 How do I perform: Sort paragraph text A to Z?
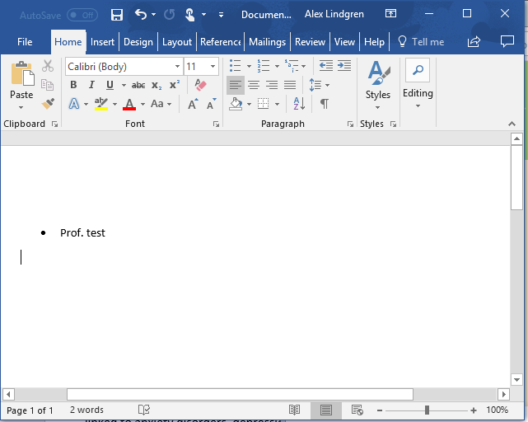point(299,104)
